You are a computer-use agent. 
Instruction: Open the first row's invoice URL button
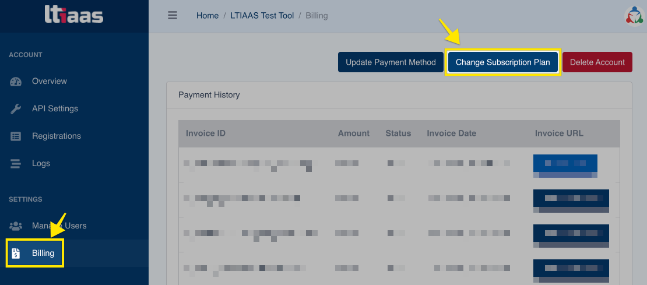[565, 165]
